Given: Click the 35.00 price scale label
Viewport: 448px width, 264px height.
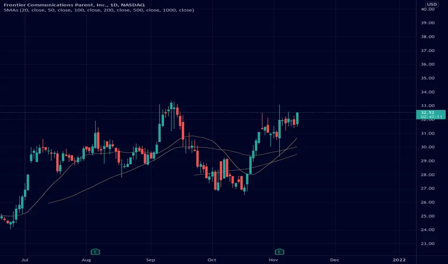Looking at the screenshot, I should (428, 78).
